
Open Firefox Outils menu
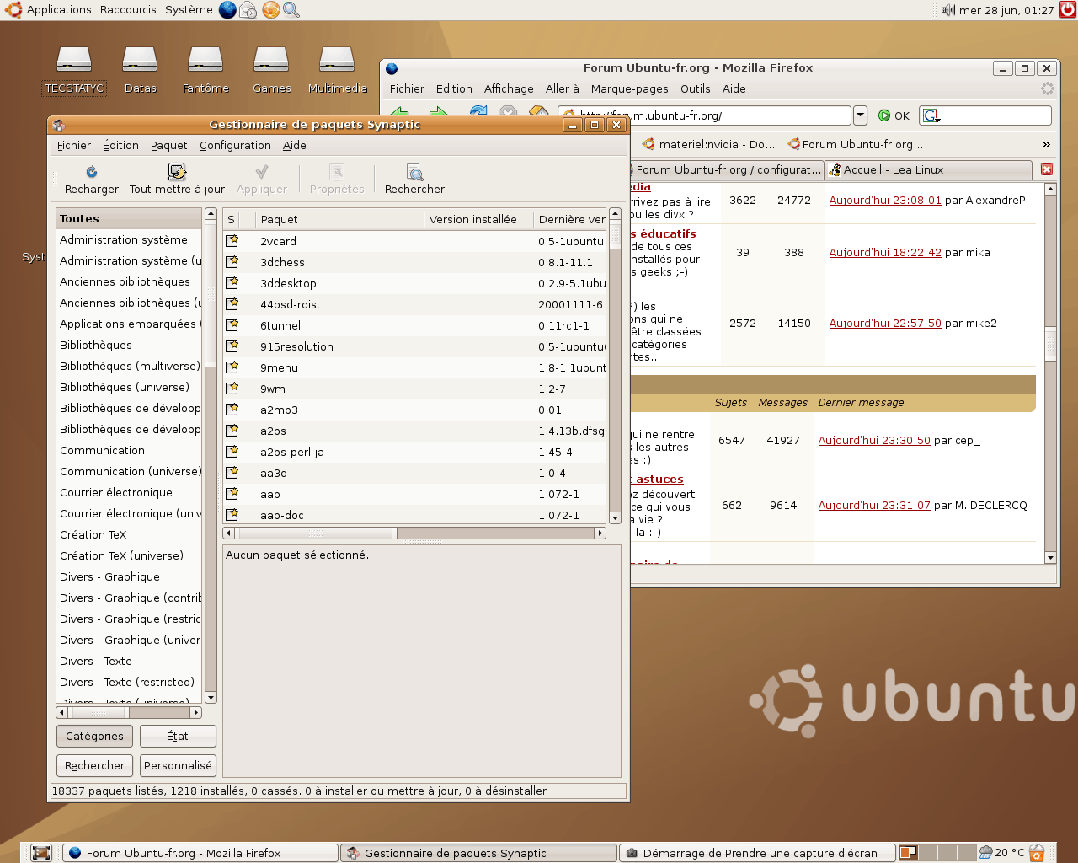pyautogui.click(x=695, y=88)
